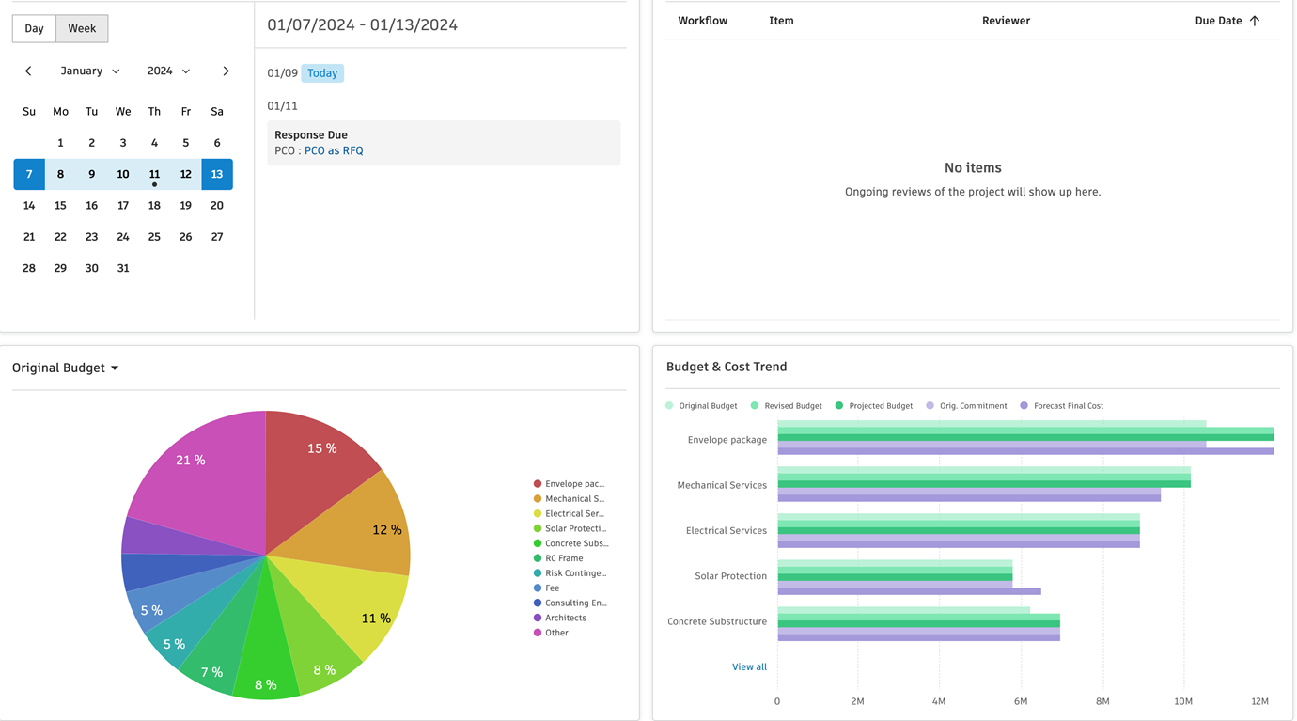
Task: Click Architects pie legend item
Action: pyautogui.click(x=560, y=618)
